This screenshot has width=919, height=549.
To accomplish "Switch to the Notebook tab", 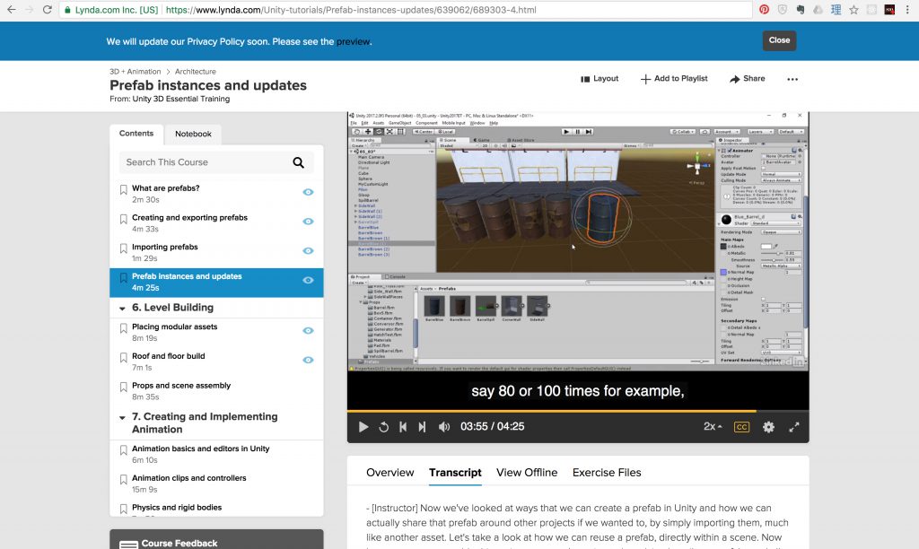I will pos(193,135).
